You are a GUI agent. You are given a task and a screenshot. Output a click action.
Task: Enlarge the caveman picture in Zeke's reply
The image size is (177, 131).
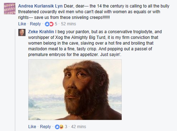pyautogui.click(x=75, y=90)
